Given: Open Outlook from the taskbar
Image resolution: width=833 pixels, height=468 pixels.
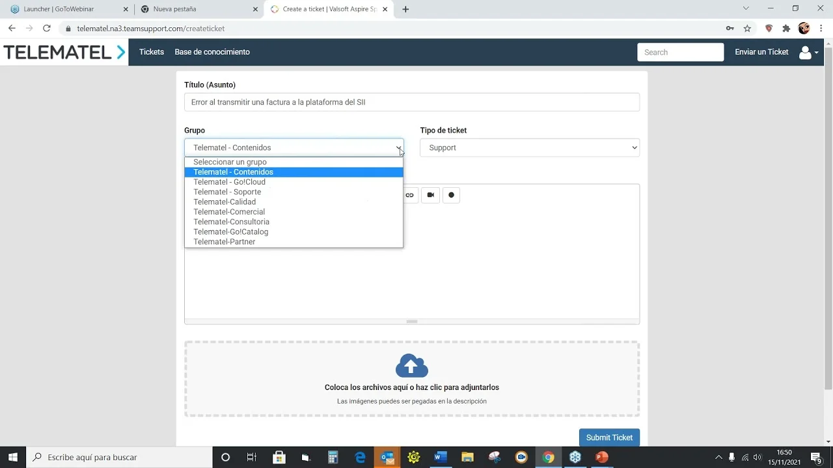Looking at the screenshot, I should pyautogui.click(x=387, y=457).
